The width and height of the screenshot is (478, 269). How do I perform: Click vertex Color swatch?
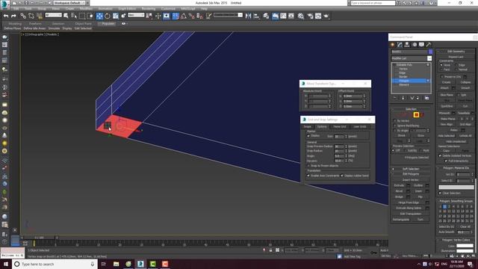[465, 246]
